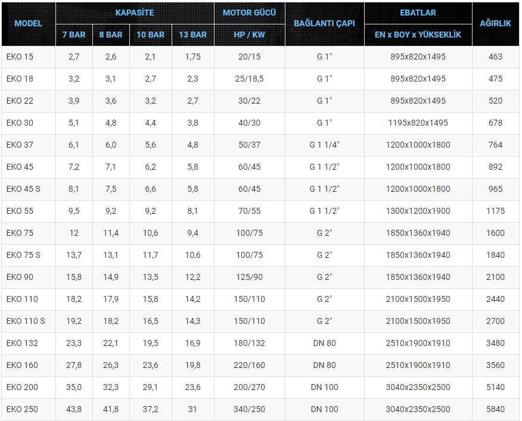522x421 pixels.
Task: Click the weight value 5840
Action: coord(495,409)
